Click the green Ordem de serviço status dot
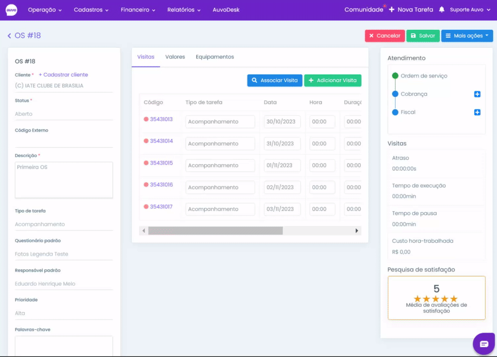Image resolution: width=497 pixels, height=357 pixels. pyautogui.click(x=395, y=76)
